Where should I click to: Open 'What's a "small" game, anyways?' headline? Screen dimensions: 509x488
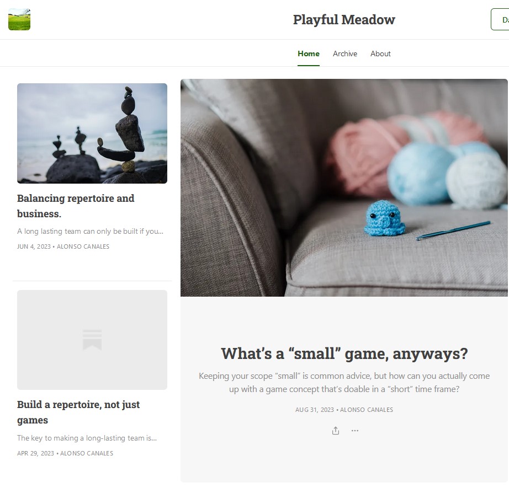[344, 353]
